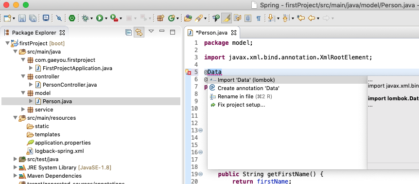419x184 pixels.
Task: Toggle Link with Editor in Package Explorer
Action: tap(139, 33)
